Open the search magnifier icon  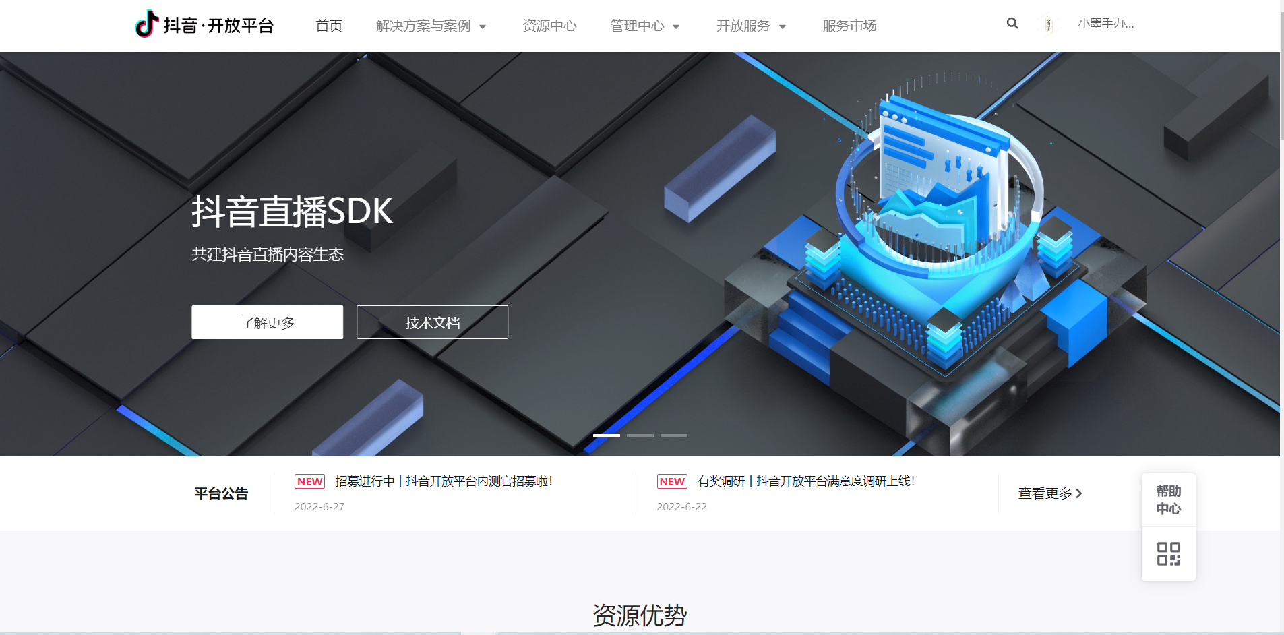[x=1012, y=24]
